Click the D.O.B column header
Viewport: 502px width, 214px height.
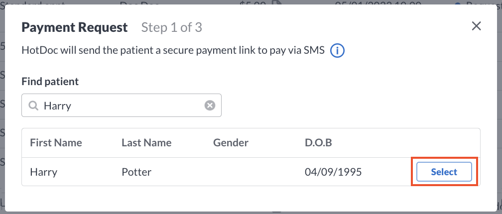coord(319,143)
